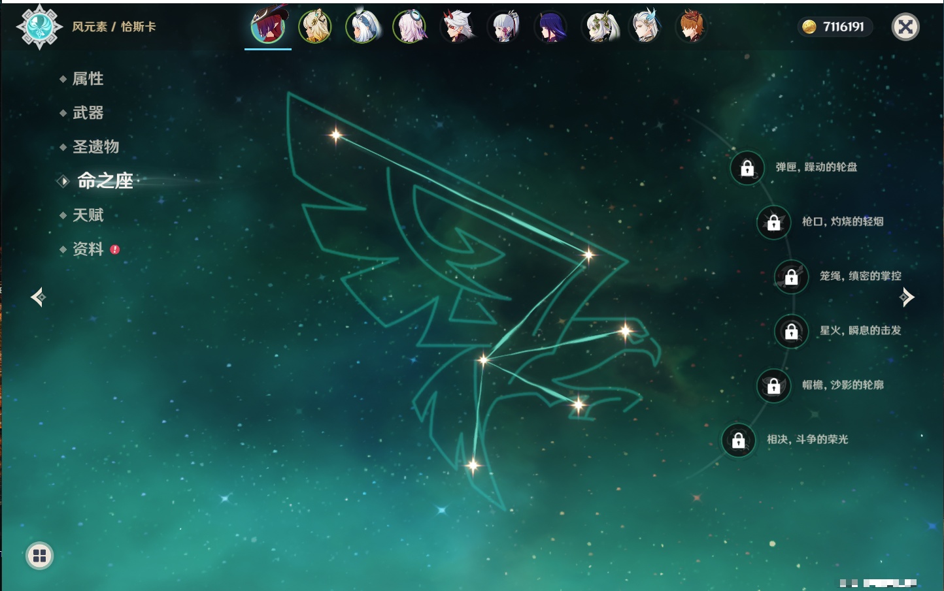Switch to Raiden Shogun purple-haired avatar

click(551, 27)
